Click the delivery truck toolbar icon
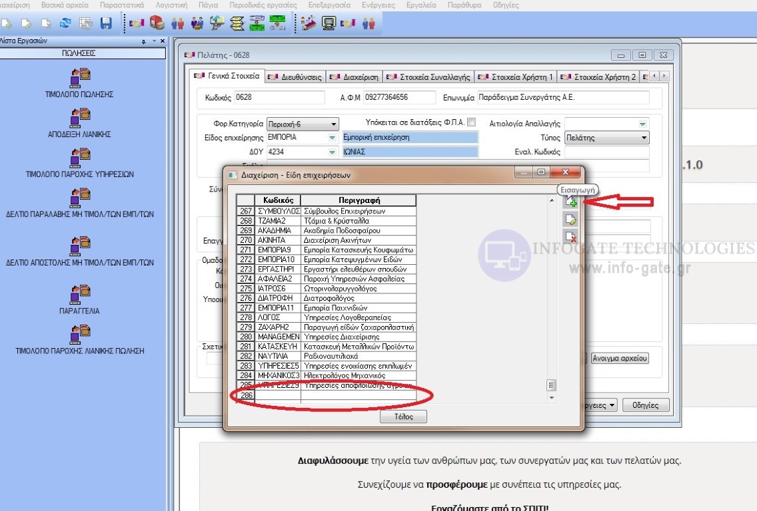757x511 pixels. (157, 23)
